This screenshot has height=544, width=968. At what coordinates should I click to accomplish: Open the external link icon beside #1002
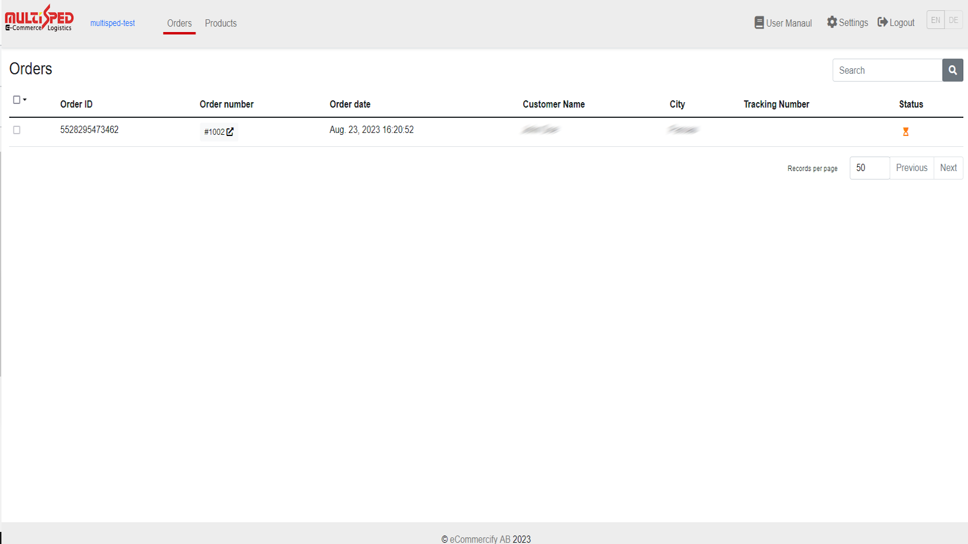pyautogui.click(x=230, y=131)
